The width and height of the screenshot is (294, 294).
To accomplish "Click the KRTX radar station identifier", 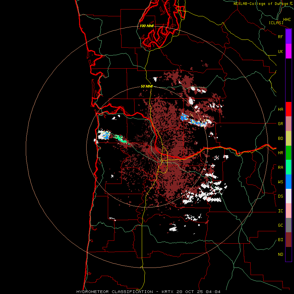I will point(168,292).
